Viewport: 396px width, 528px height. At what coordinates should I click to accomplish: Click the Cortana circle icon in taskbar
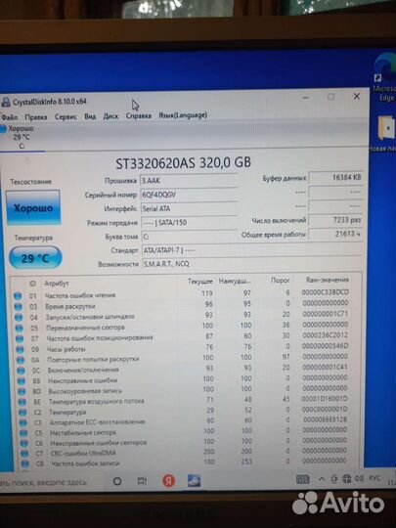(117, 481)
